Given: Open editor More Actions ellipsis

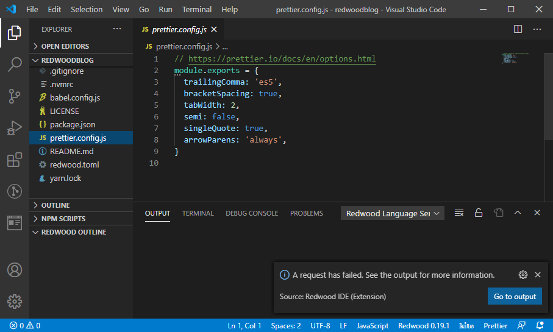Looking at the screenshot, I should pos(537,29).
